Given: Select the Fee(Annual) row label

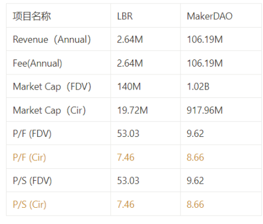Looking at the screenshot, I should coord(37,63).
